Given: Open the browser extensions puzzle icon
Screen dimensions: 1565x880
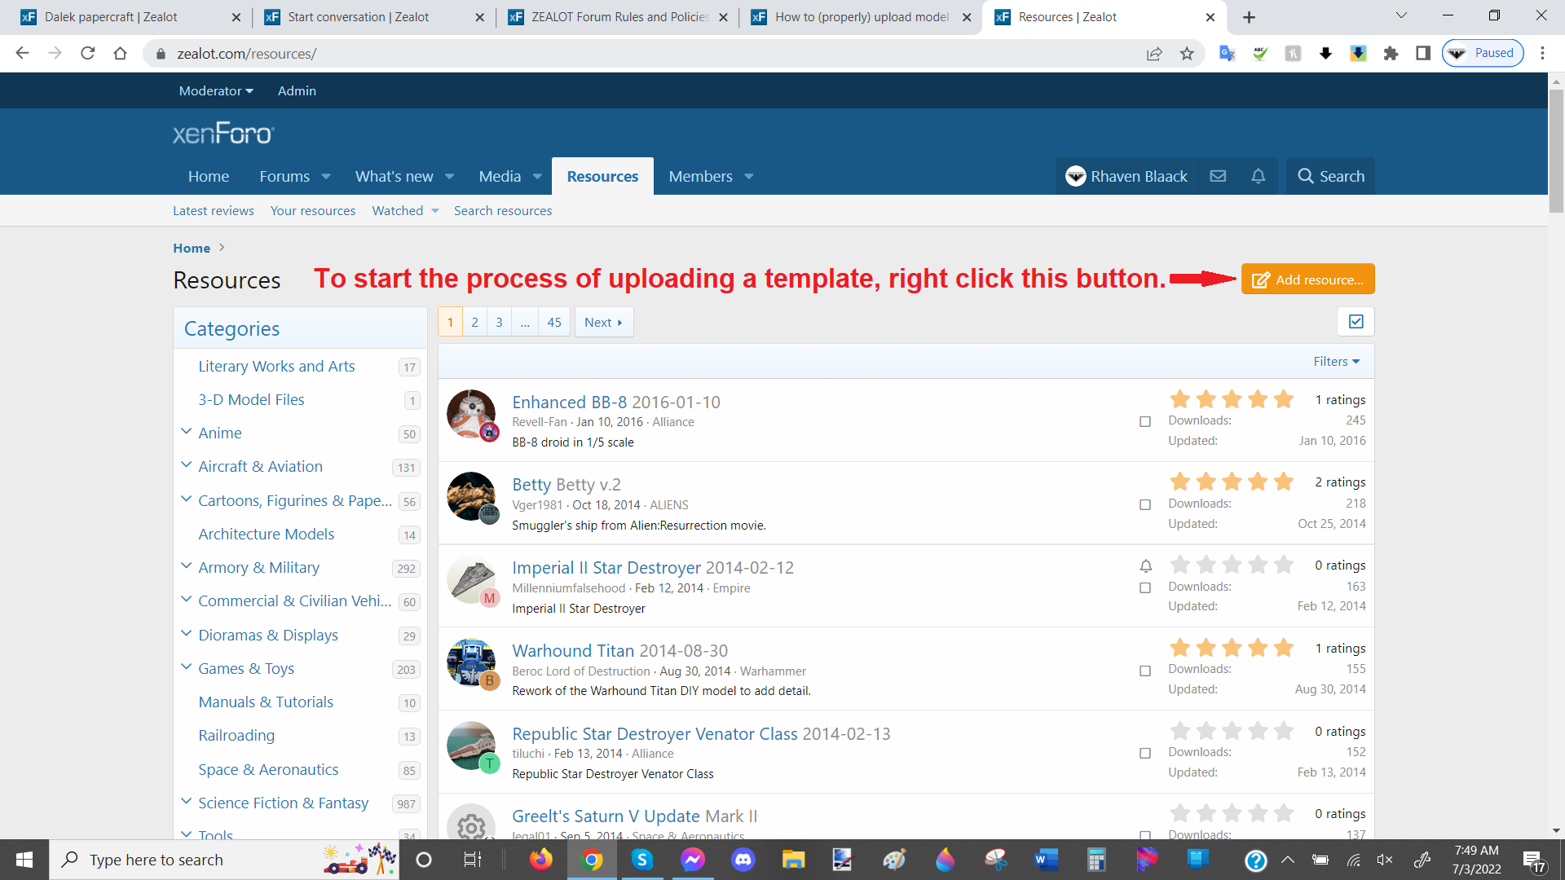Looking at the screenshot, I should tap(1391, 54).
